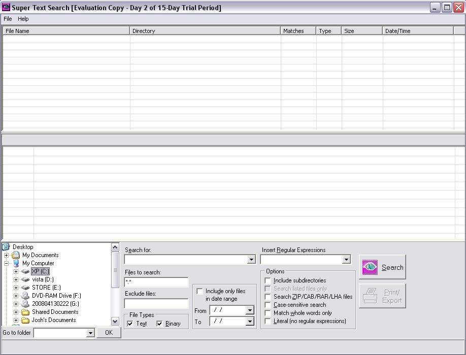Enable Include only files in date range
Screen dimensions: 466x355
[x=199, y=291]
